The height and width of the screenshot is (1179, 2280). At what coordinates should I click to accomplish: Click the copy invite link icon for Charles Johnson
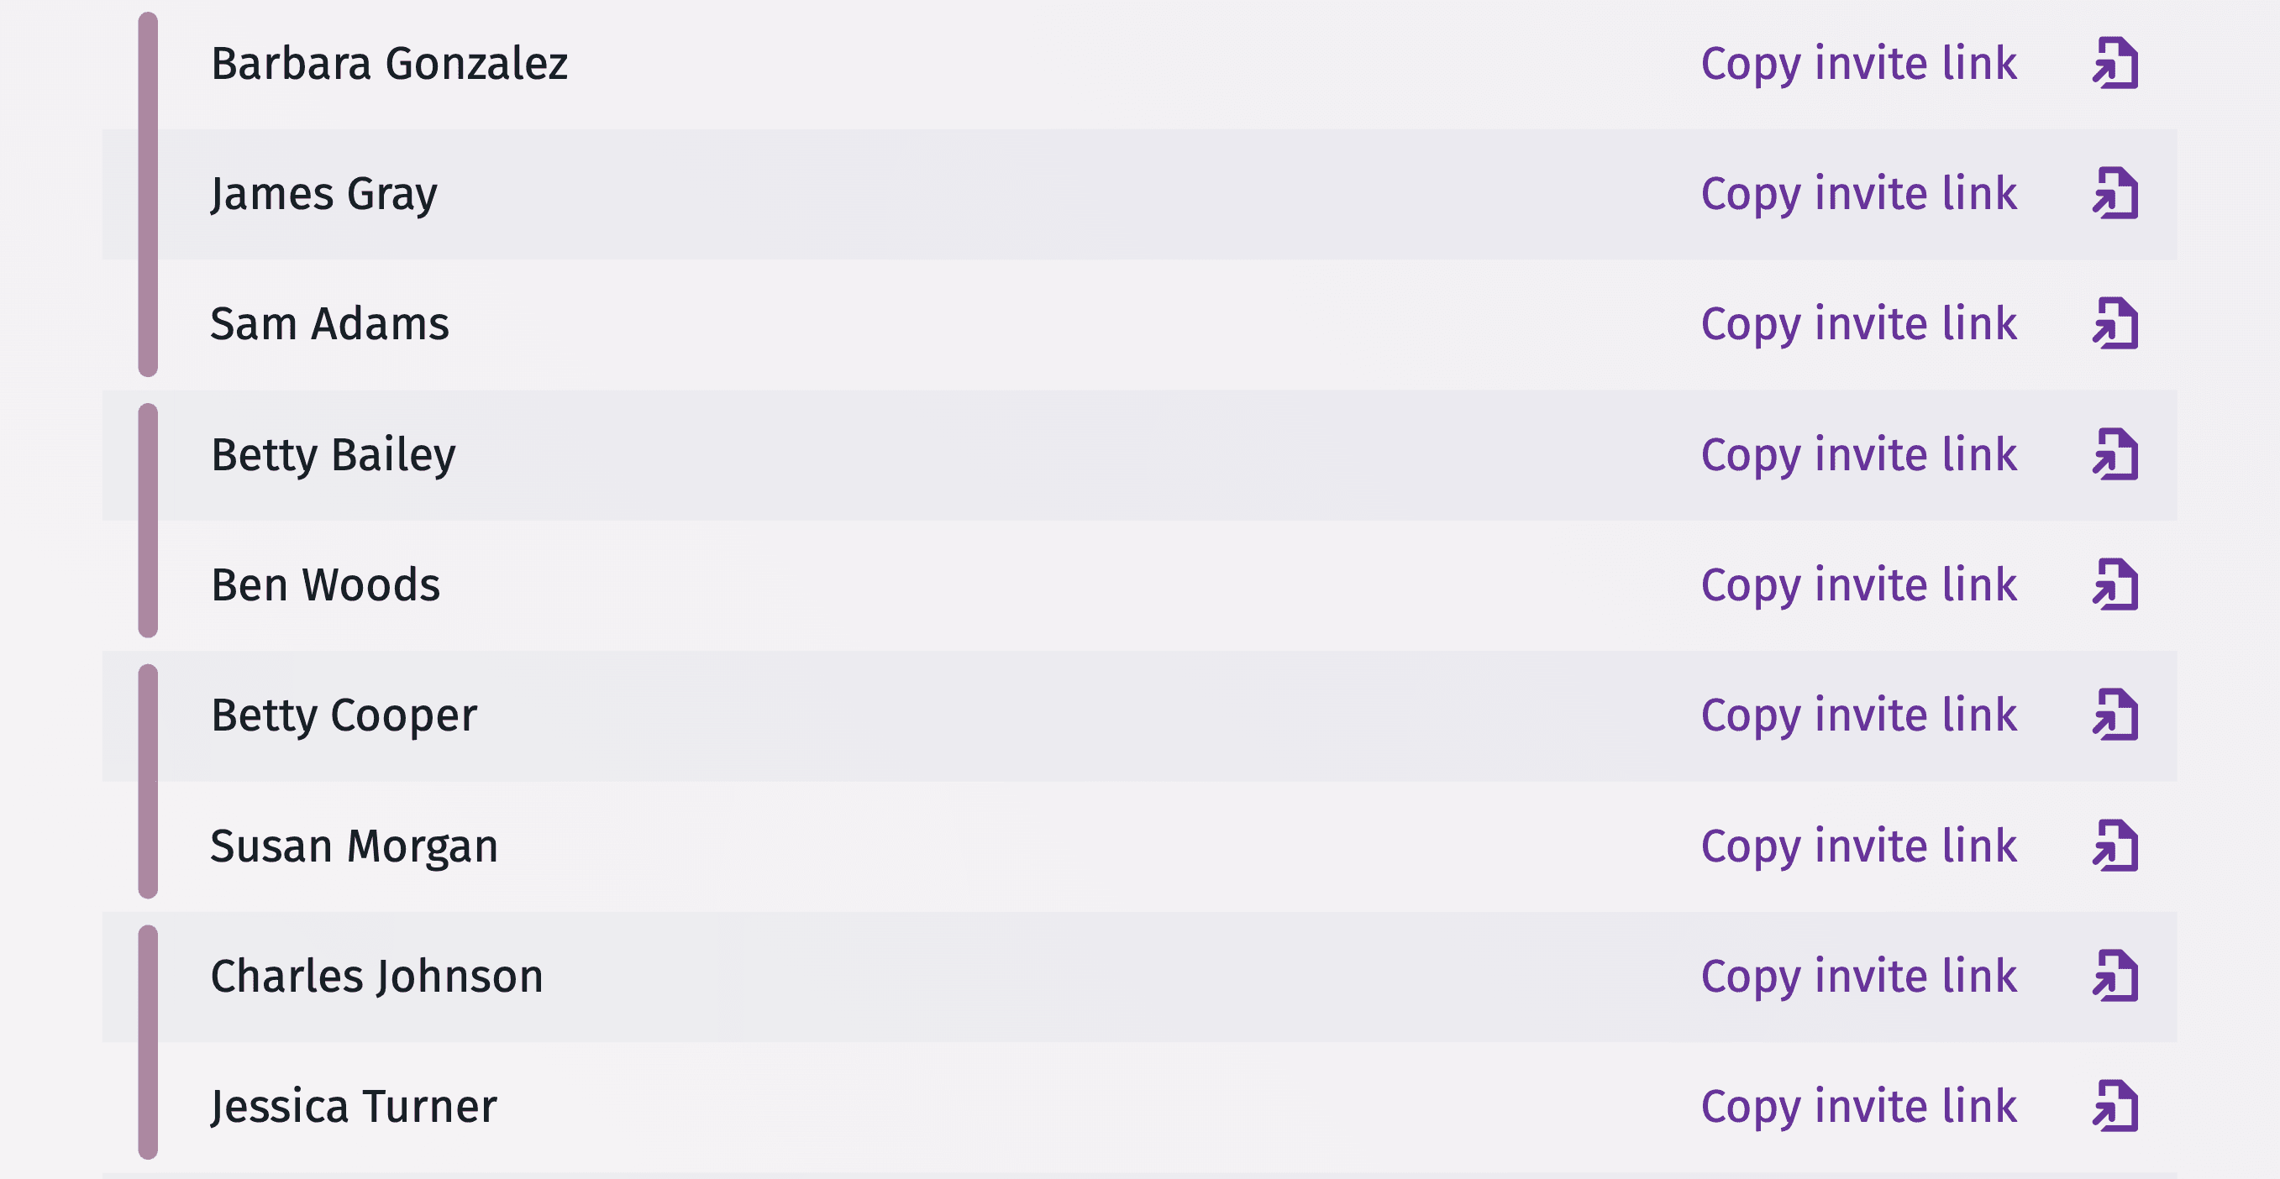[x=2116, y=976]
